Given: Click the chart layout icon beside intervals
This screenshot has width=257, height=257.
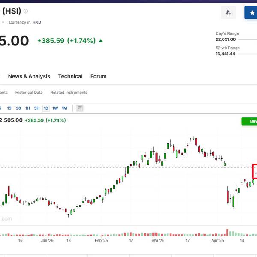Looking at the screenshot, I should coord(80,108).
